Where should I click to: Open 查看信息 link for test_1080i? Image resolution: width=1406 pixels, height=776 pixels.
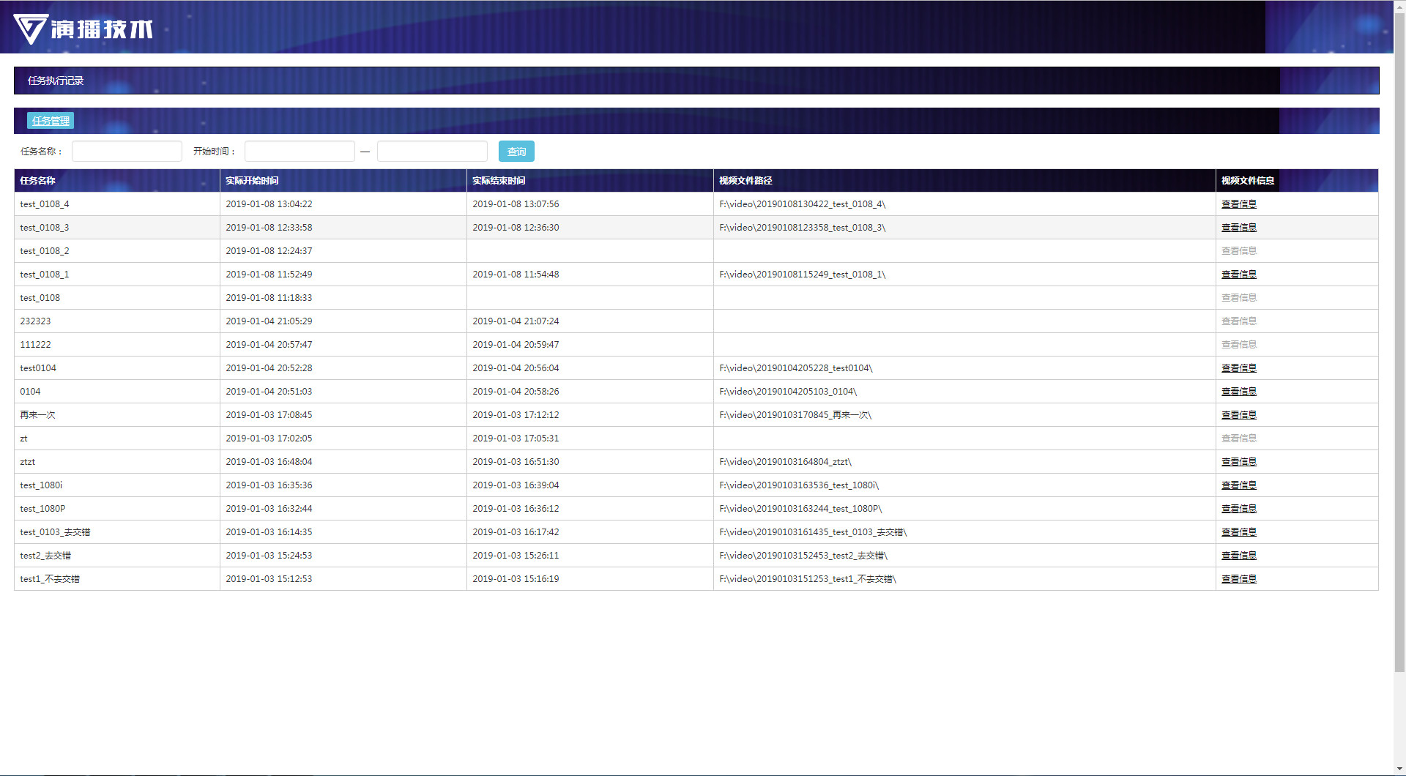click(x=1238, y=485)
